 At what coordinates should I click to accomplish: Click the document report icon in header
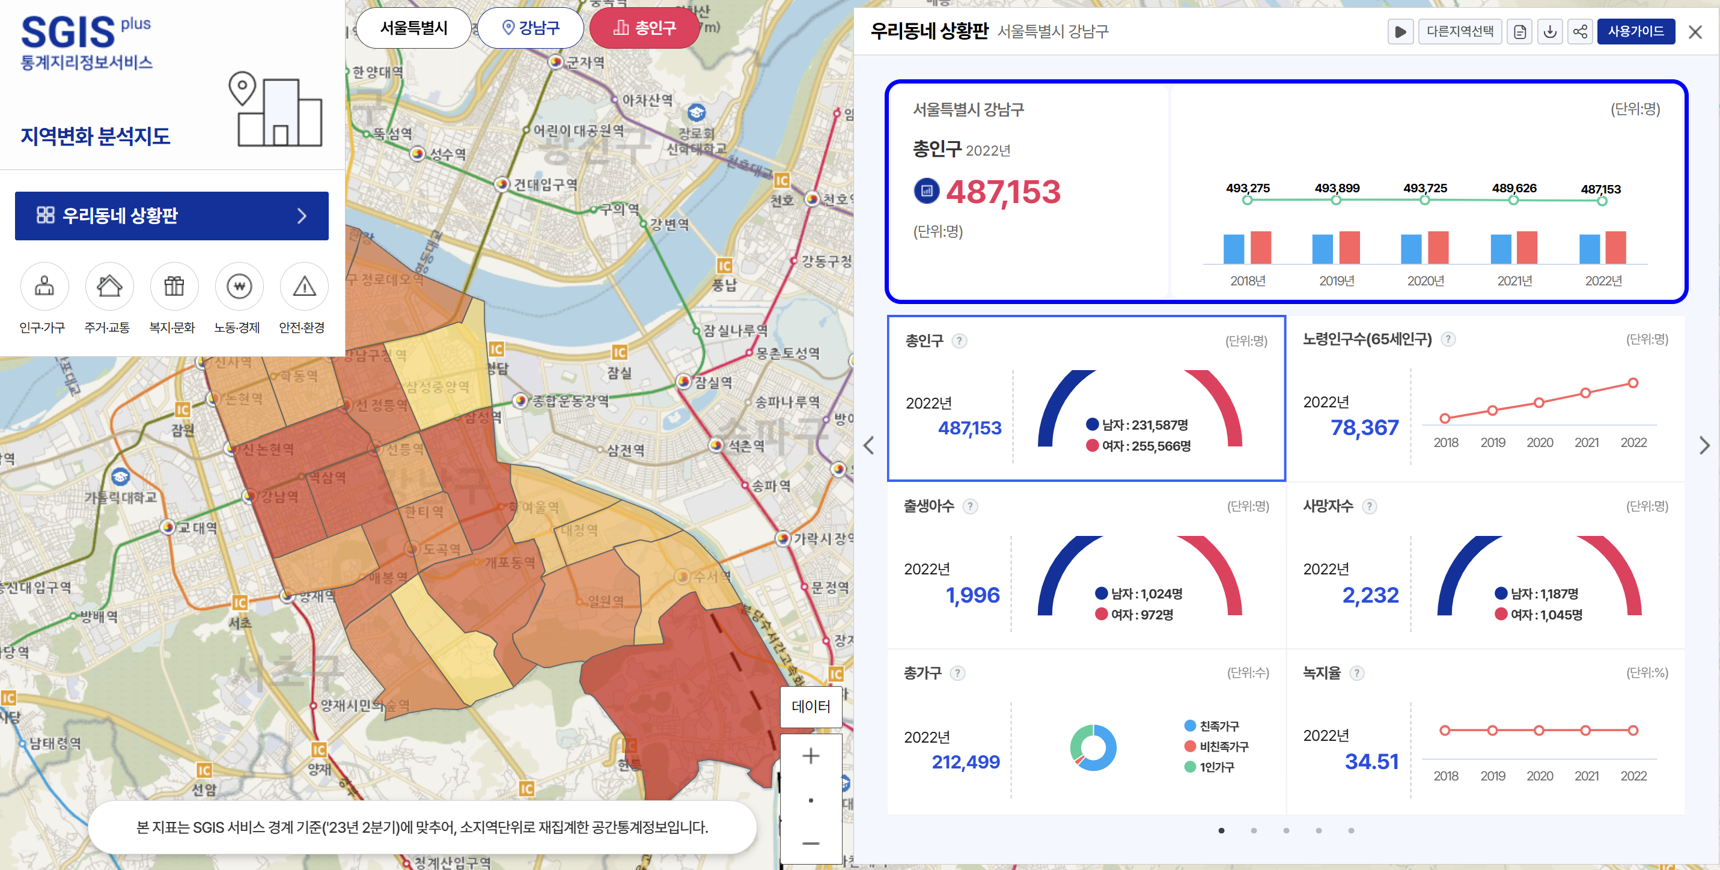coord(1519,31)
